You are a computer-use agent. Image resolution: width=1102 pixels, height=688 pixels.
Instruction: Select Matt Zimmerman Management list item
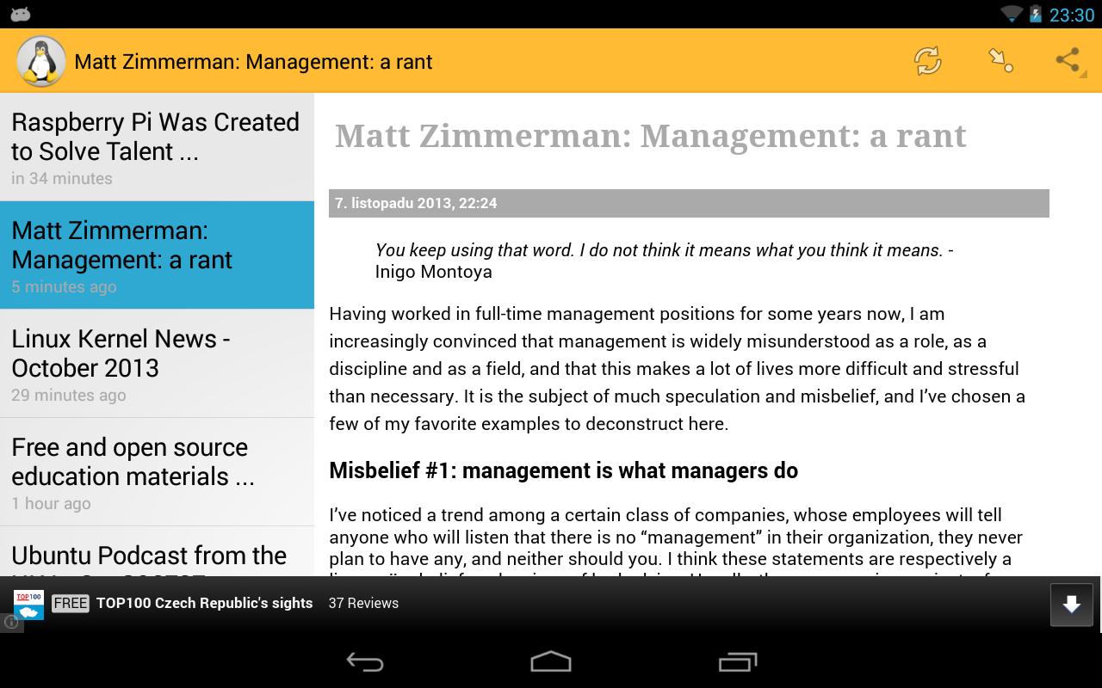click(x=157, y=255)
